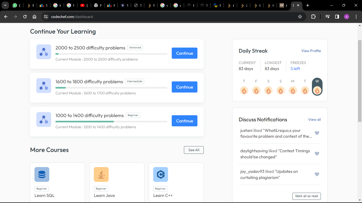Screen dimensions: 362x203
Task: Bookmark this page with the star icon
Action: tap(300, 17)
